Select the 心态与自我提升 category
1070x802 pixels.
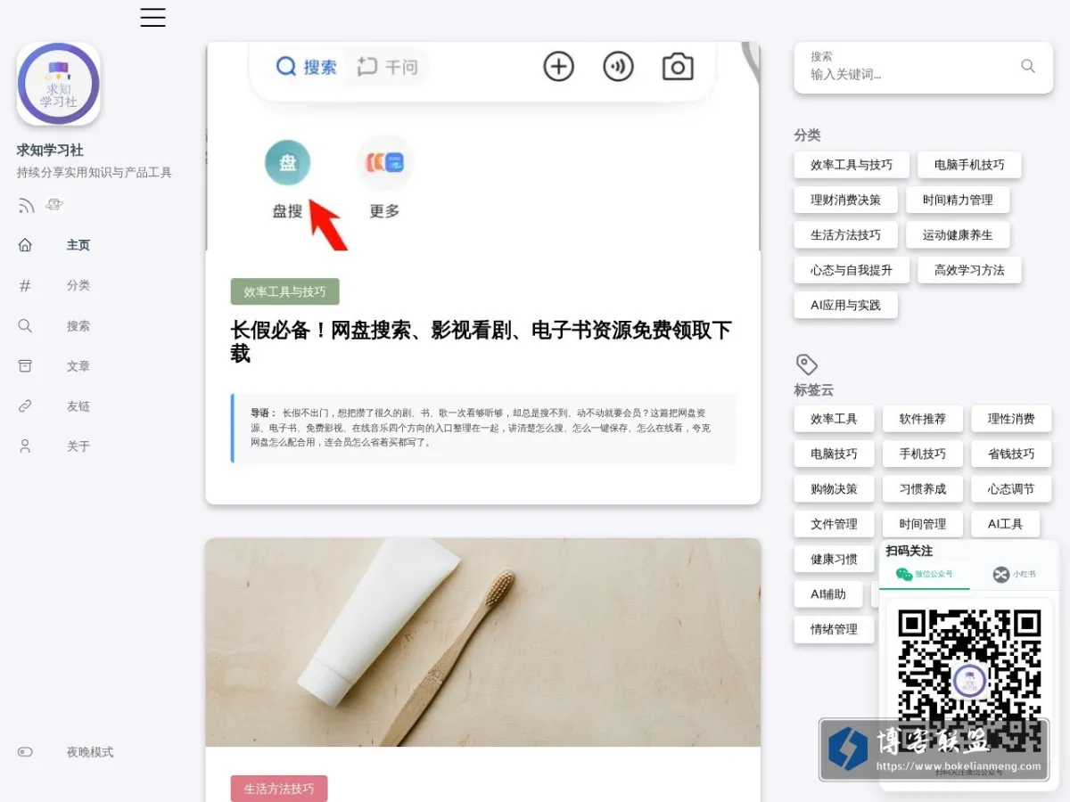point(852,270)
